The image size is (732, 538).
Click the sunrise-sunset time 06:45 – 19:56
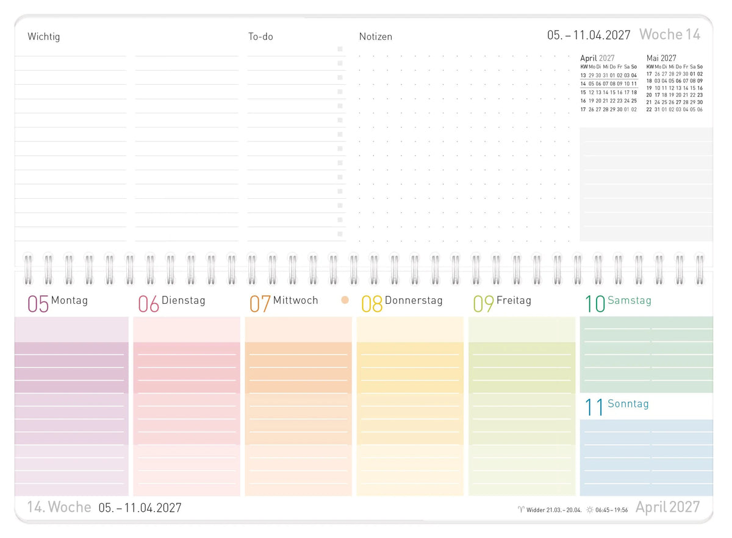(x=612, y=510)
